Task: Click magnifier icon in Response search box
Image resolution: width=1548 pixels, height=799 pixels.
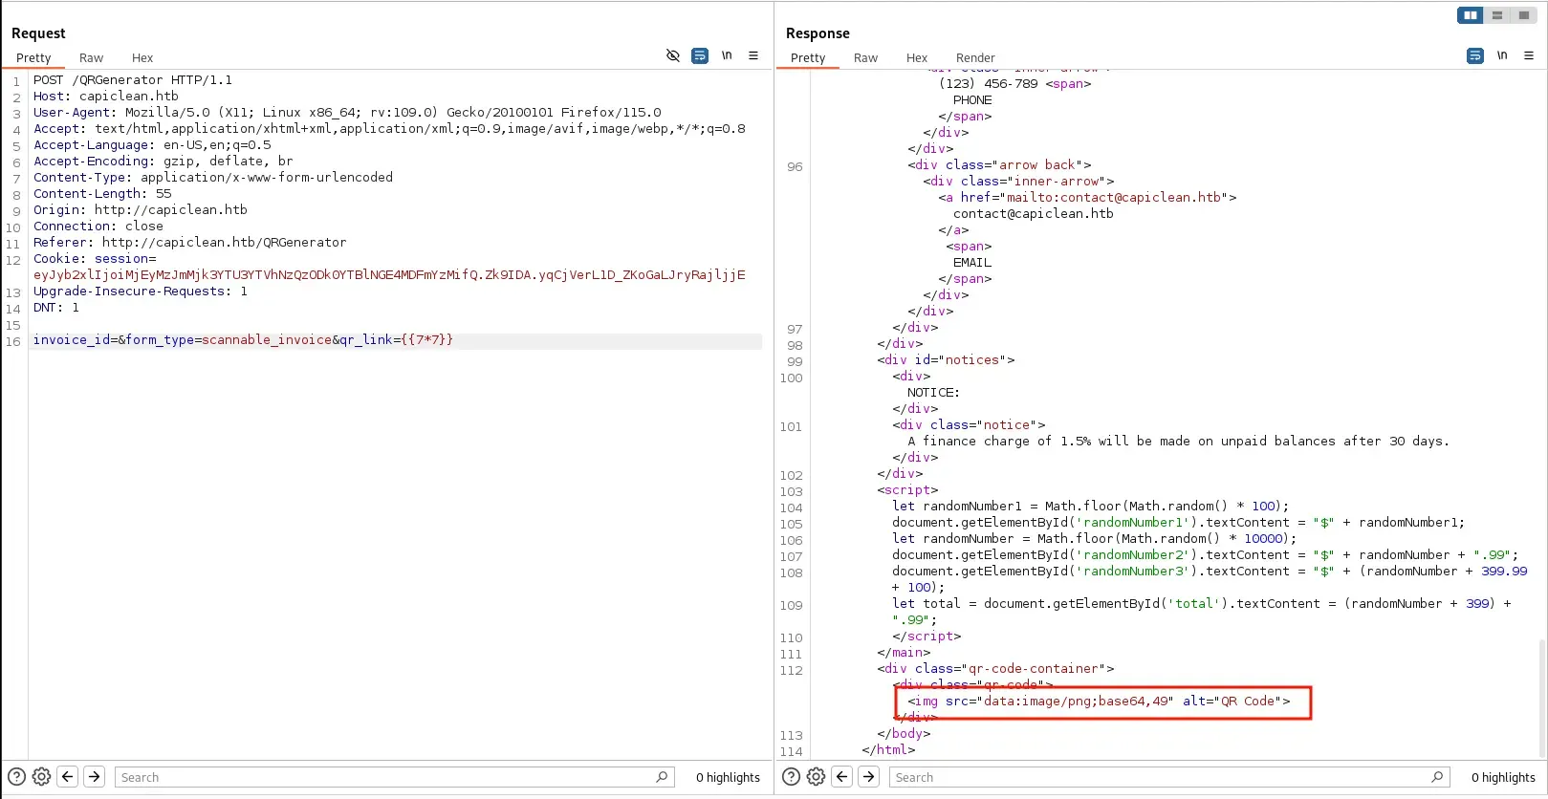Action: [1437, 777]
